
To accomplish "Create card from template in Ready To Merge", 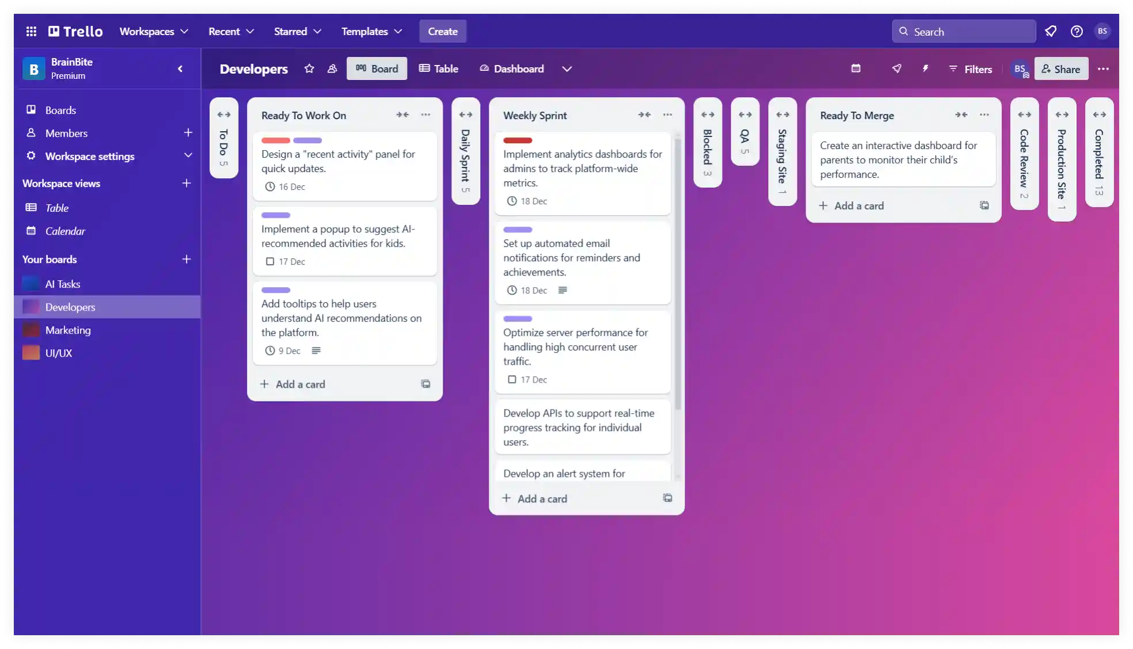I will [x=984, y=205].
